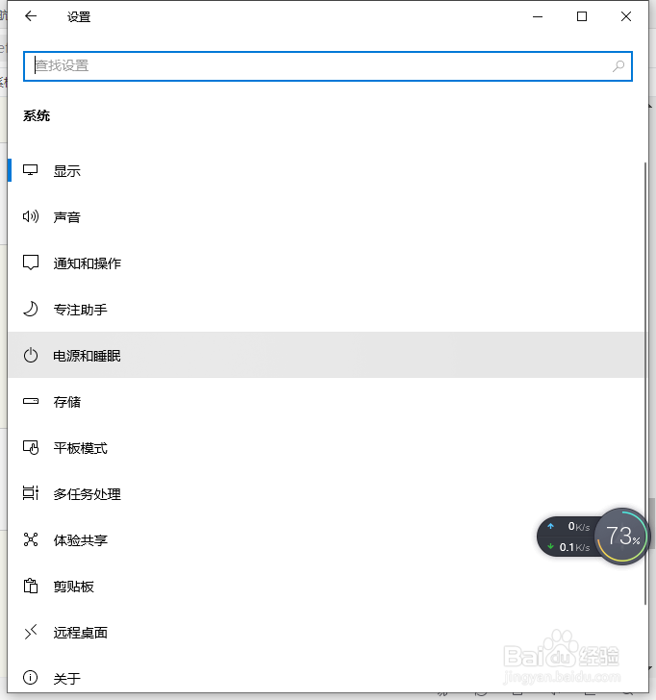Click the search magnifier icon
Screen dimensions: 656x700
pyautogui.click(x=618, y=66)
